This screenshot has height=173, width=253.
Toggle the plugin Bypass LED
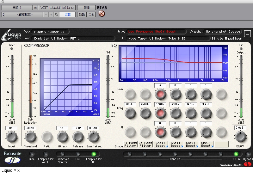click(248, 154)
